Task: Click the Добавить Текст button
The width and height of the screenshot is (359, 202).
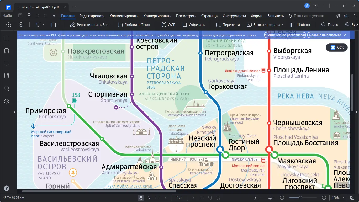Action: tap(134, 25)
